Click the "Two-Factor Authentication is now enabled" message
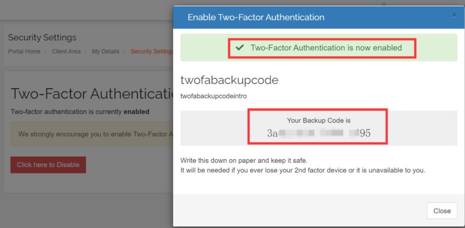Screen dimensions: 465x228 (x=326, y=48)
